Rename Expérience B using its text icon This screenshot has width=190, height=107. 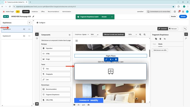[x=24, y=36]
